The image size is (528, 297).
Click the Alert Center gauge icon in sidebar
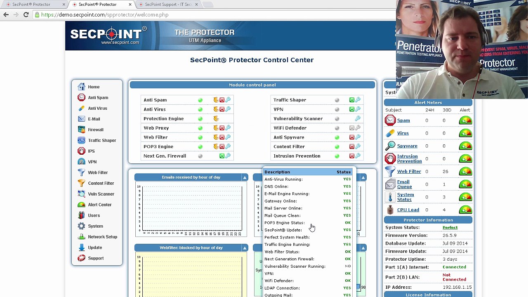[81, 205]
